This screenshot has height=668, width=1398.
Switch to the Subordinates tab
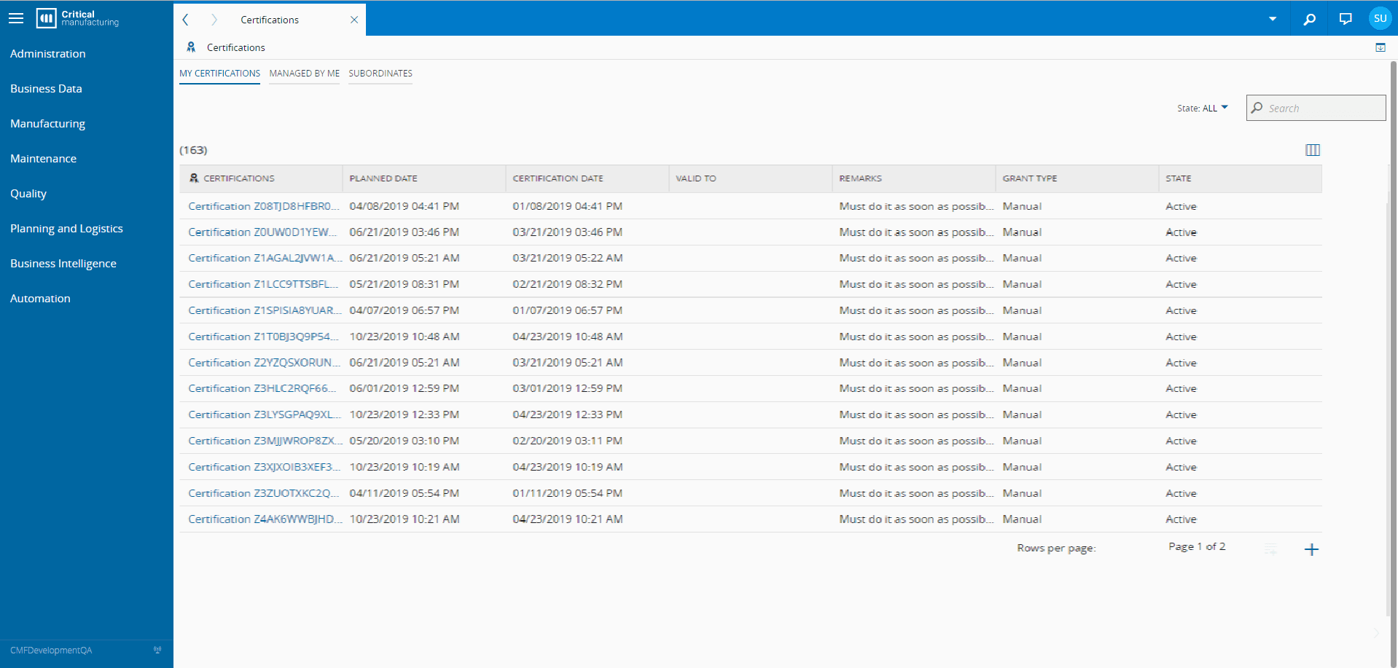point(380,74)
